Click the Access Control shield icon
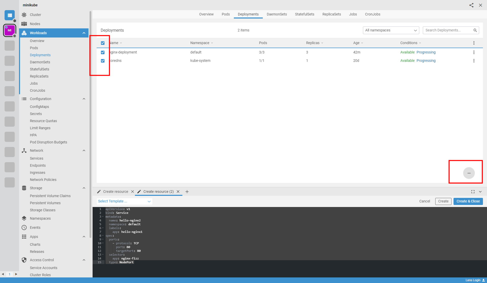Image resolution: width=487 pixels, height=283 pixels. point(24,260)
